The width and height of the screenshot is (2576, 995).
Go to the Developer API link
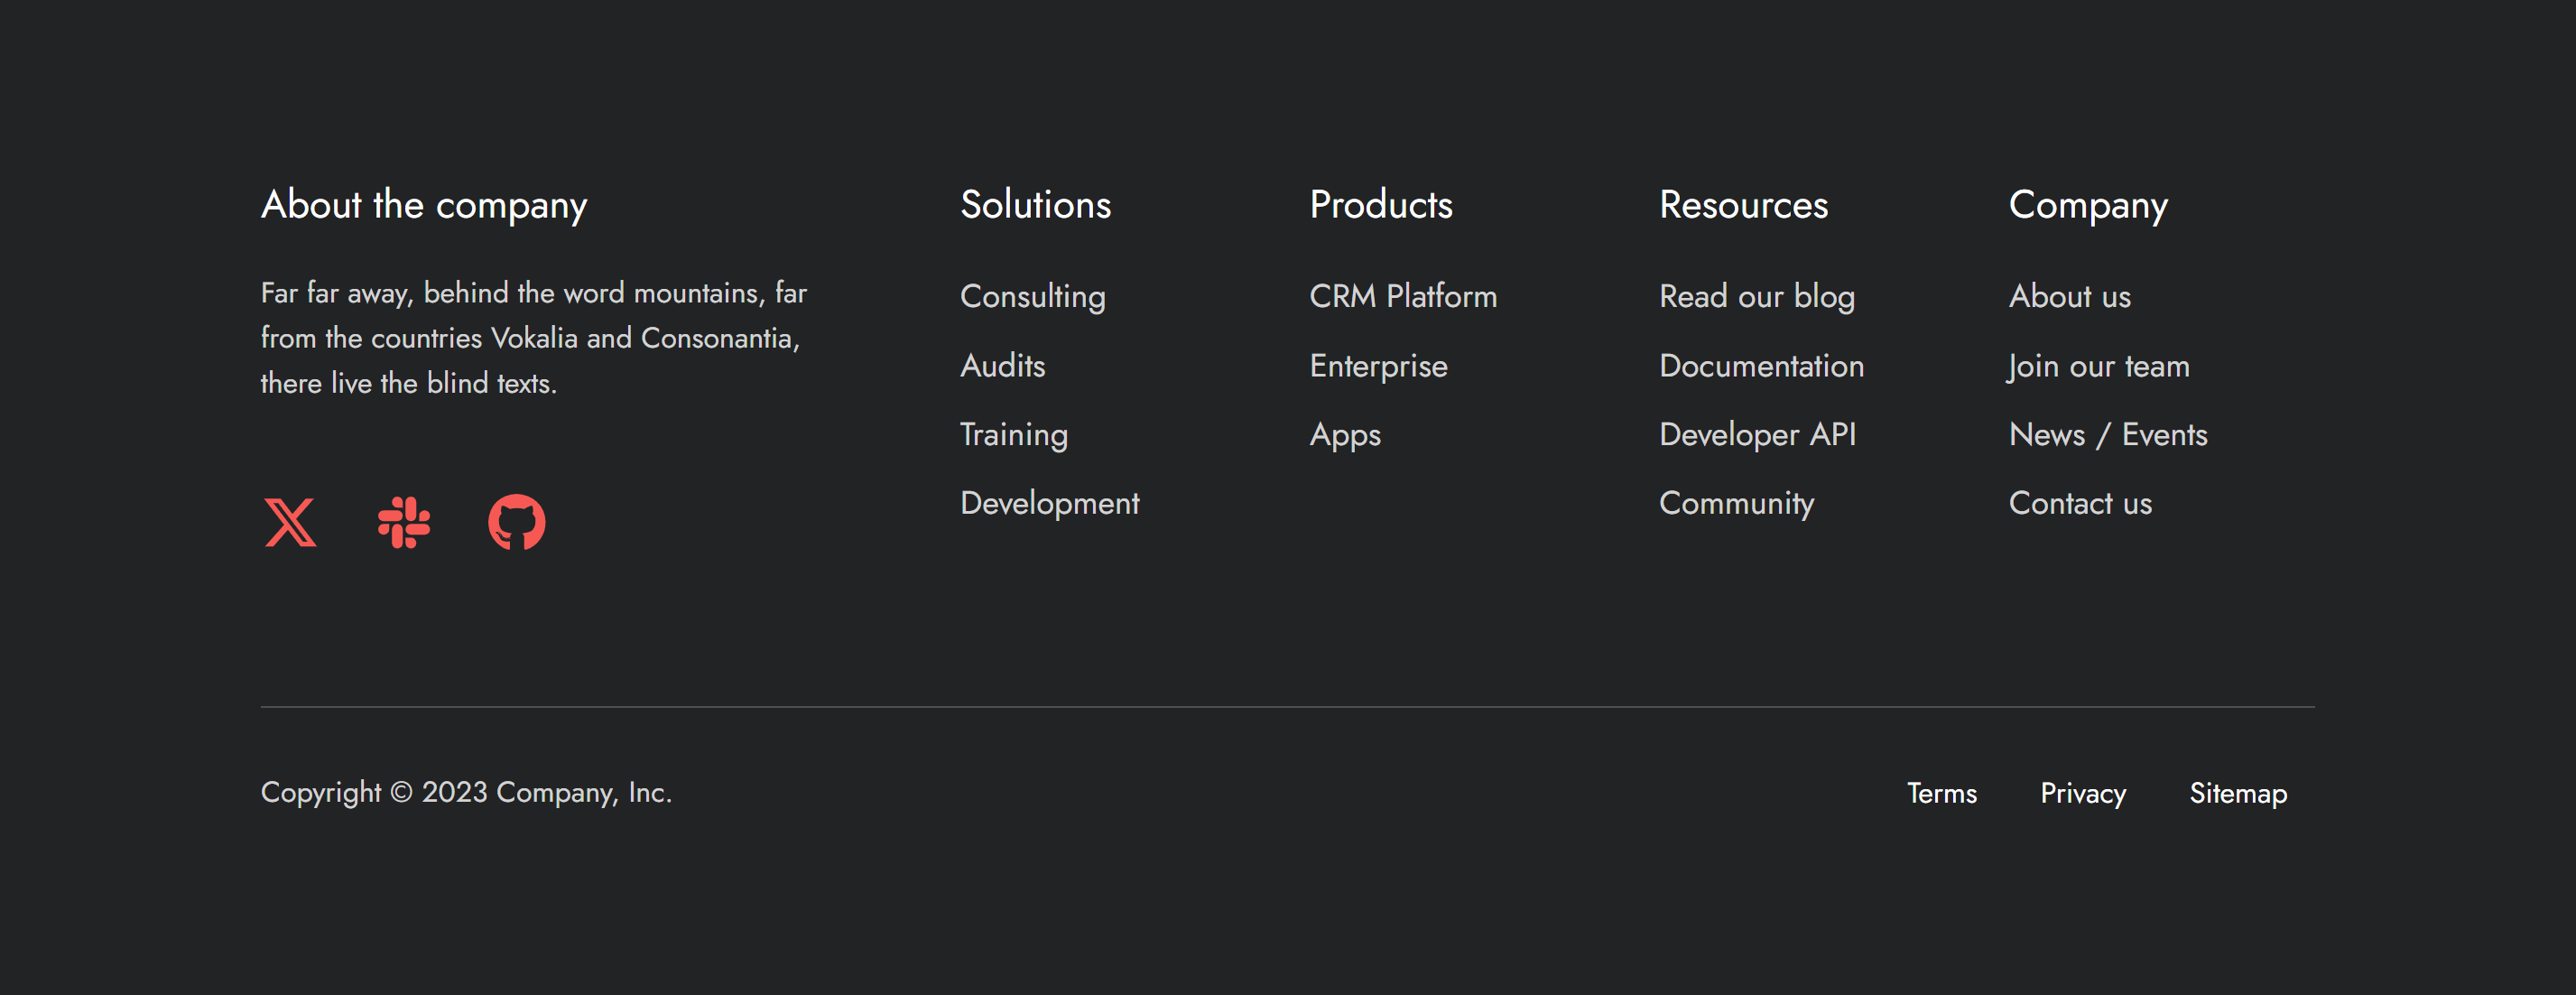[1757, 434]
